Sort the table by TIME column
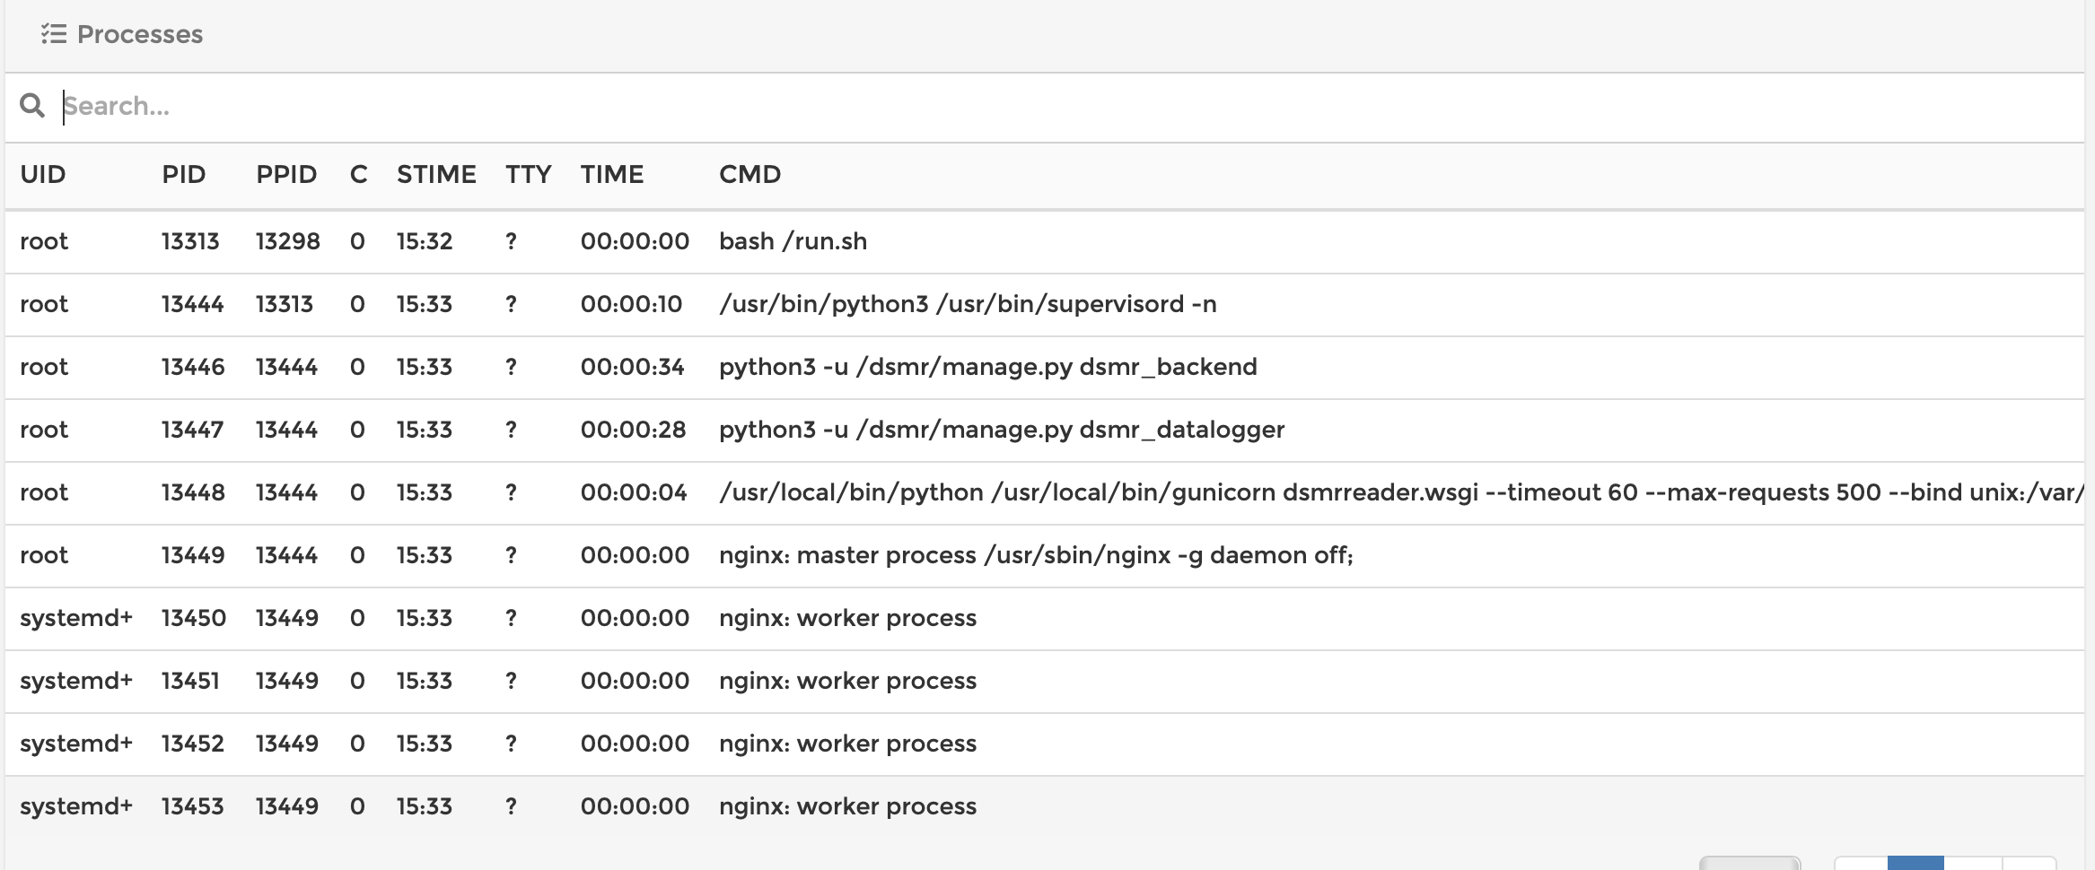The image size is (2095, 870). coord(612,175)
